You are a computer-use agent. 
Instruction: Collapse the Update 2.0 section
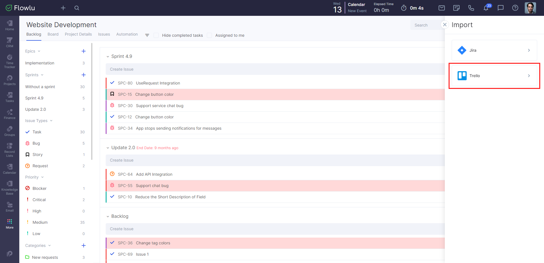pyautogui.click(x=108, y=148)
